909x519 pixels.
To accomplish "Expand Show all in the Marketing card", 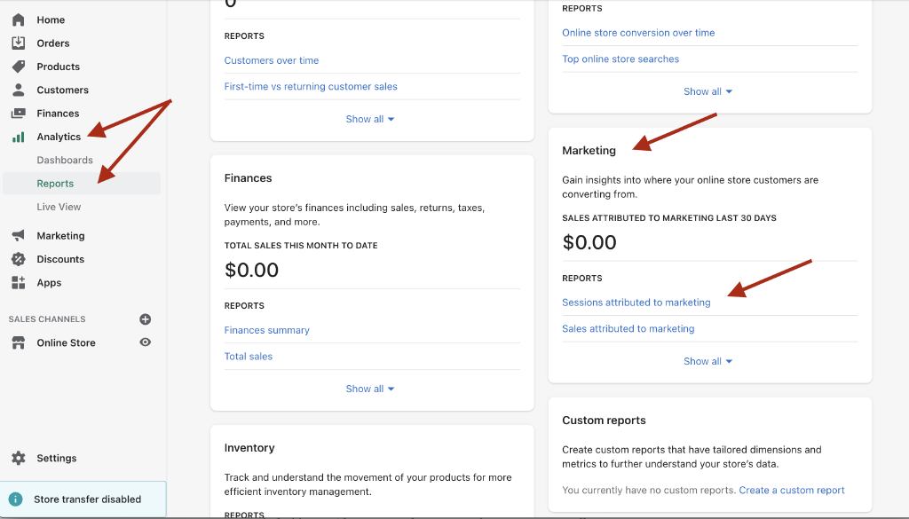I will pyautogui.click(x=702, y=360).
